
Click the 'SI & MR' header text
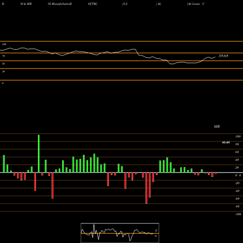click(x=26, y=4)
